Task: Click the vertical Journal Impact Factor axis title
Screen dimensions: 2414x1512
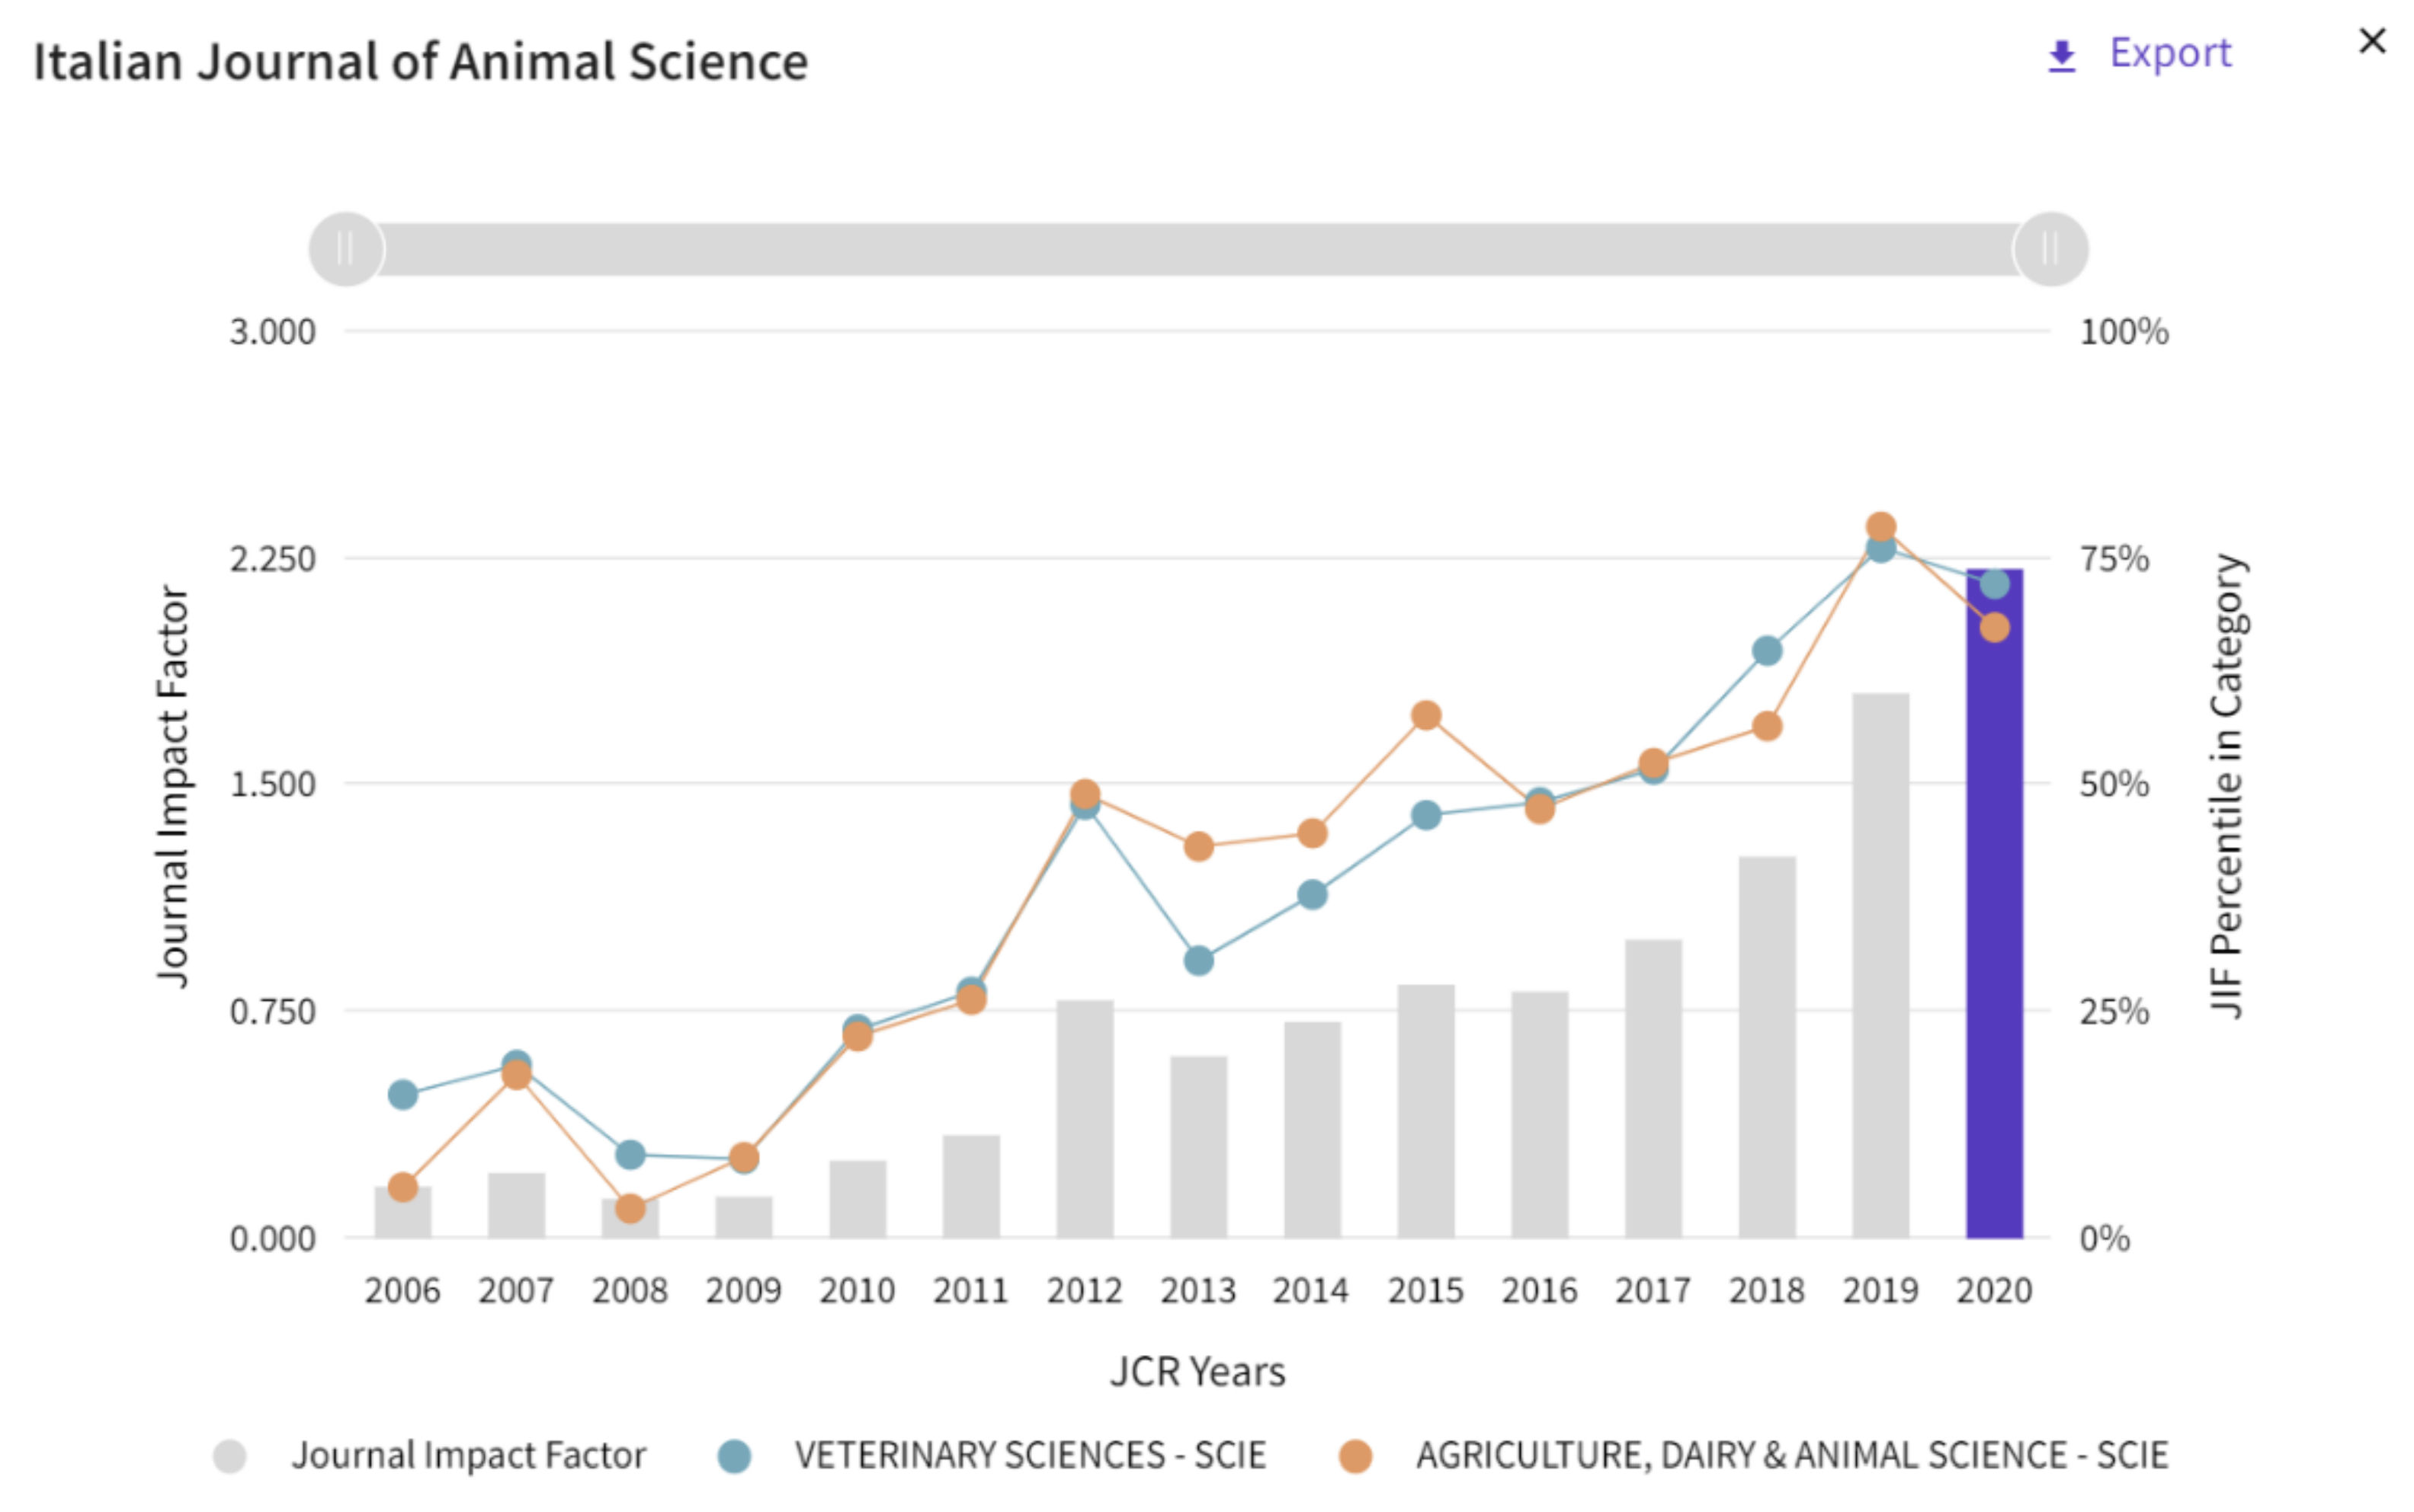Action: pyautogui.click(x=173, y=787)
